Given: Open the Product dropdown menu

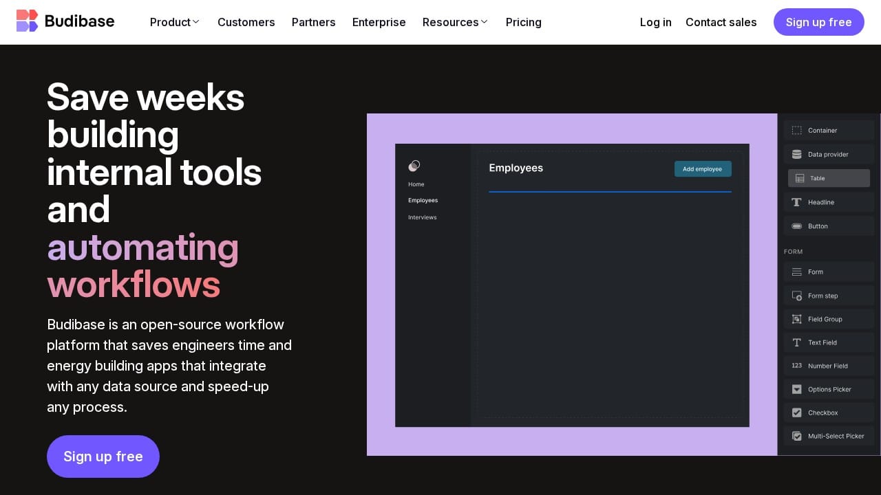Looking at the screenshot, I should pyautogui.click(x=174, y=22).
